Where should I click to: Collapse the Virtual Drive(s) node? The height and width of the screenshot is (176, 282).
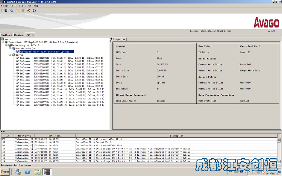10,49
